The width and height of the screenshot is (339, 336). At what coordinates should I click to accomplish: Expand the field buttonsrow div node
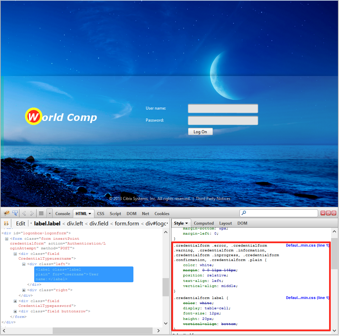[x=15, y=311]
